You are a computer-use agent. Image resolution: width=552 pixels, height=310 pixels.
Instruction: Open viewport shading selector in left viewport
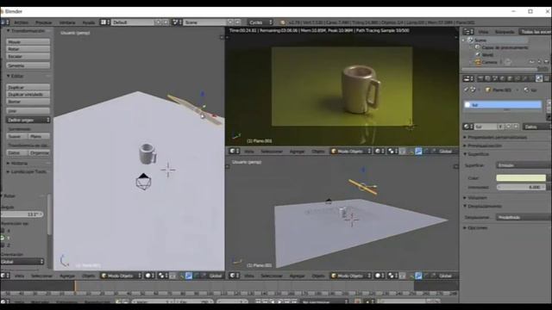click(x=149, y=276)
